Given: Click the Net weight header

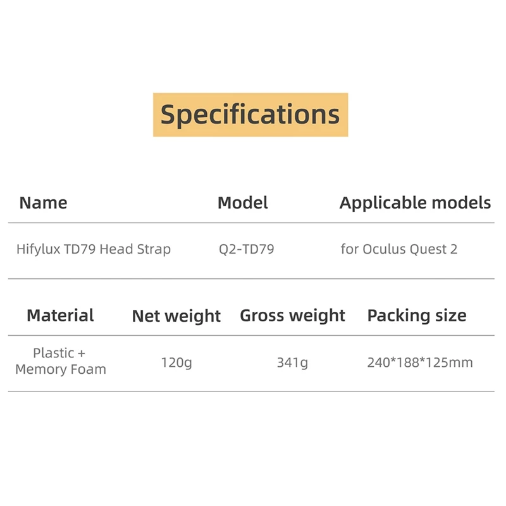Looking at the screenshot, I should coord(176,316).
